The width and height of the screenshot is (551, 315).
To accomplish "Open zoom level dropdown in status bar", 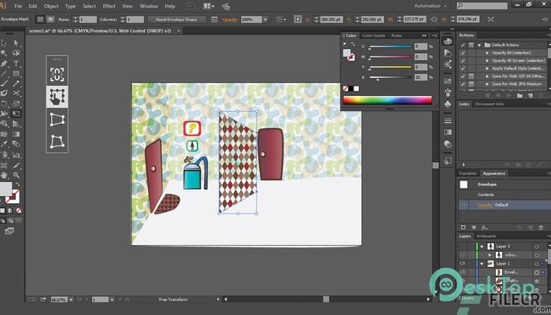I will coord(72,299).
